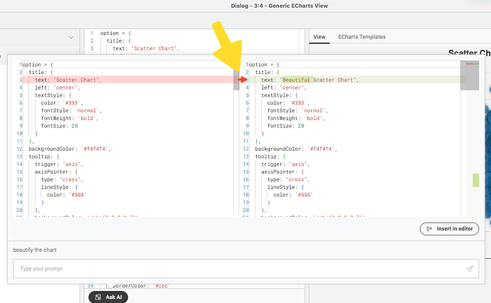Click fontStyle: 'normal' in right diff pane

pos(297,110)
